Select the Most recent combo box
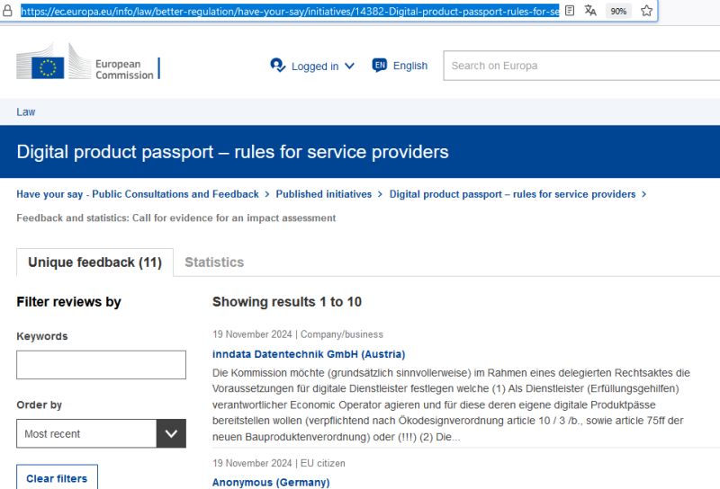This screenshot has width=720, height=489. (x=101, y=433)
